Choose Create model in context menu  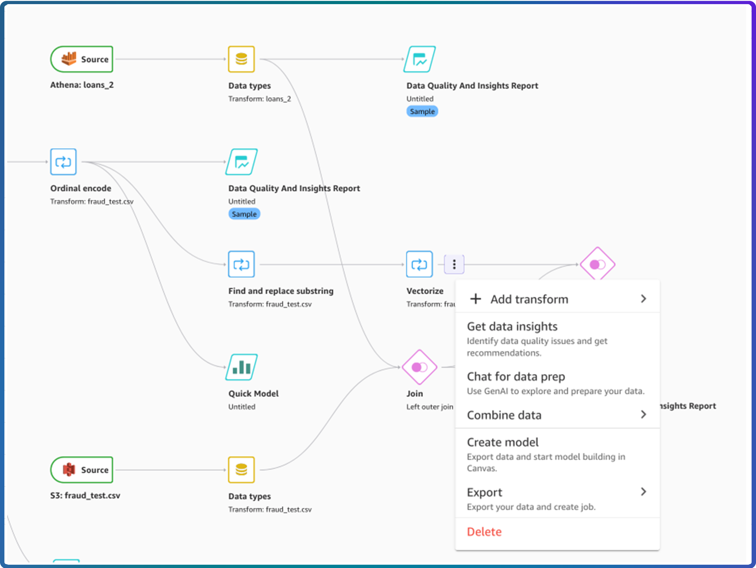coord(503,442)
